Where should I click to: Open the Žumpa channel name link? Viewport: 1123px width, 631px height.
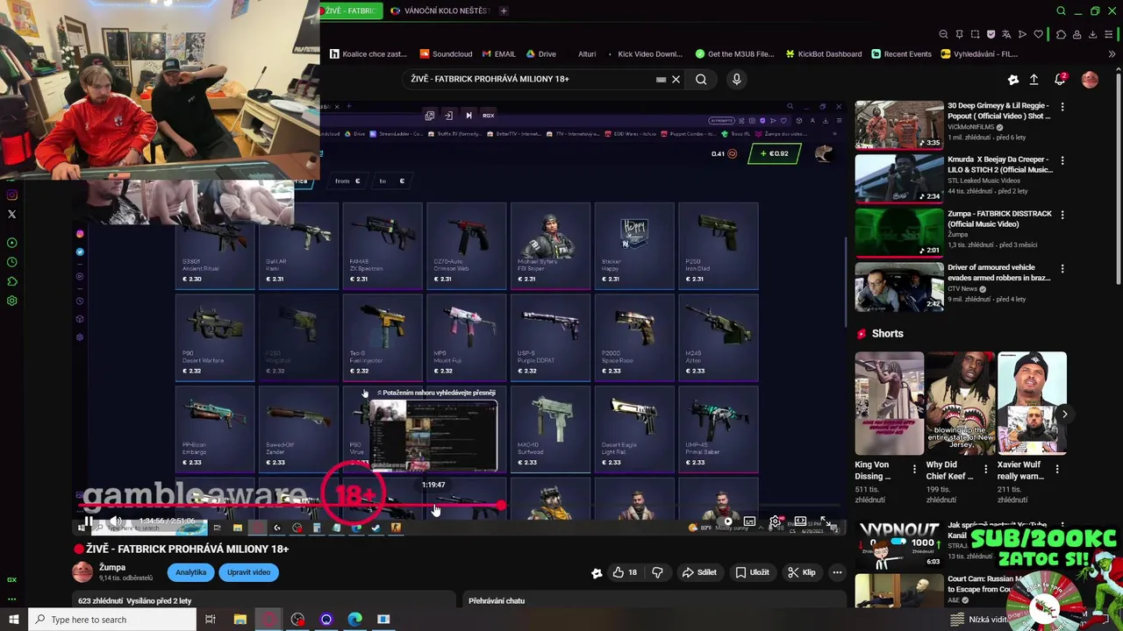point(112,567)
